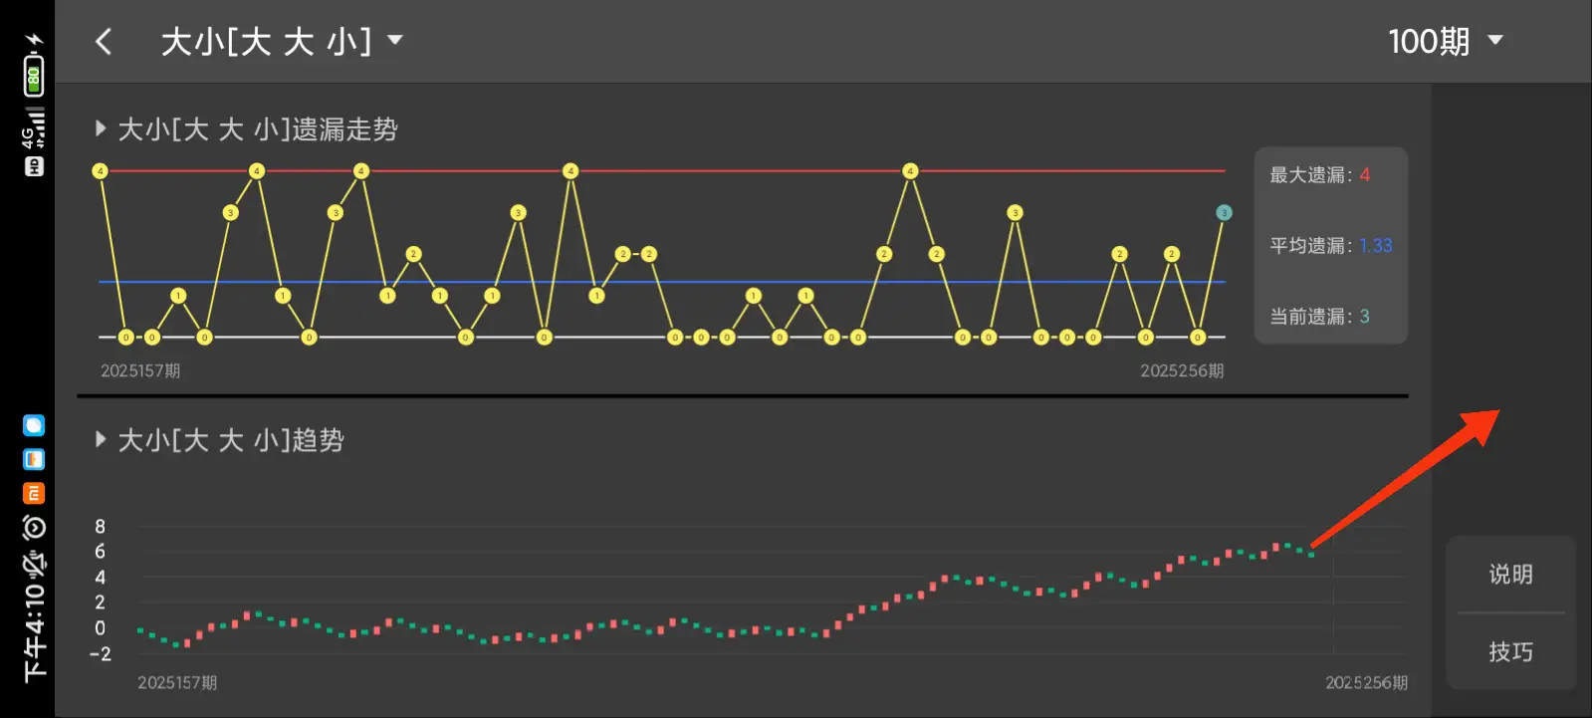
Task: Select the 最大遗漏 value 4
Action: 1364,175
